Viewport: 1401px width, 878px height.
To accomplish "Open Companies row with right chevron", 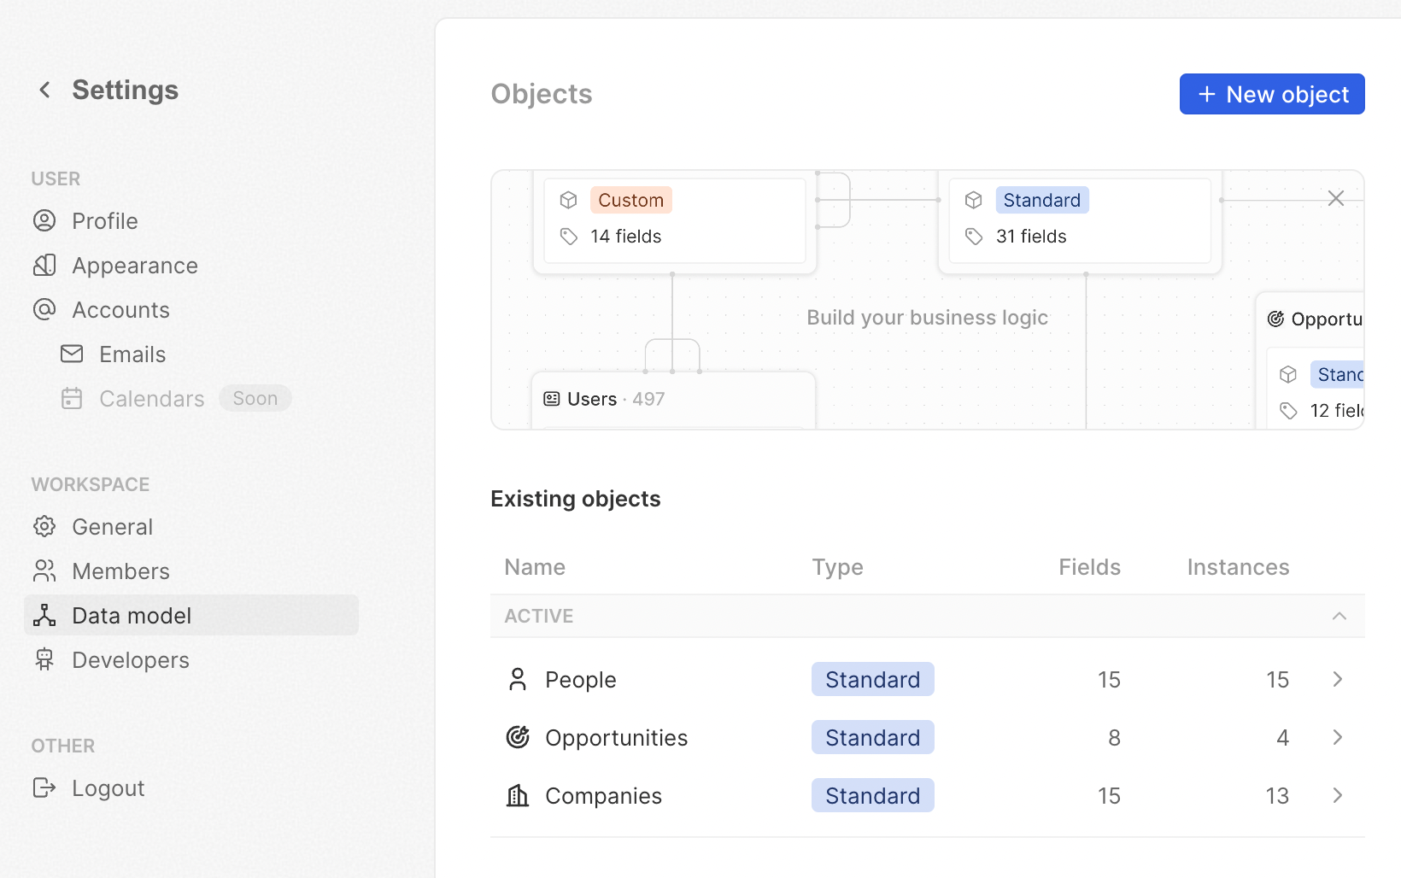I will point(1338,796).
